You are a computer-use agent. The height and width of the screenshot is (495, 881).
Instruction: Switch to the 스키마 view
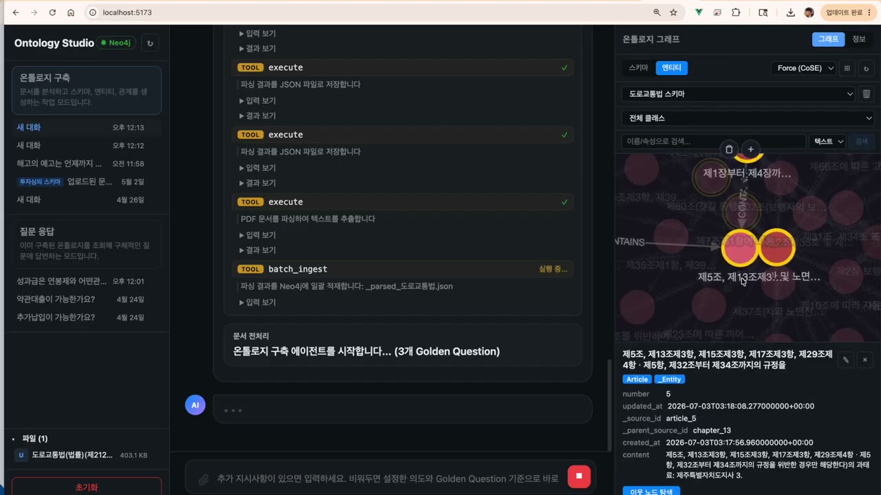click(639, 67)
